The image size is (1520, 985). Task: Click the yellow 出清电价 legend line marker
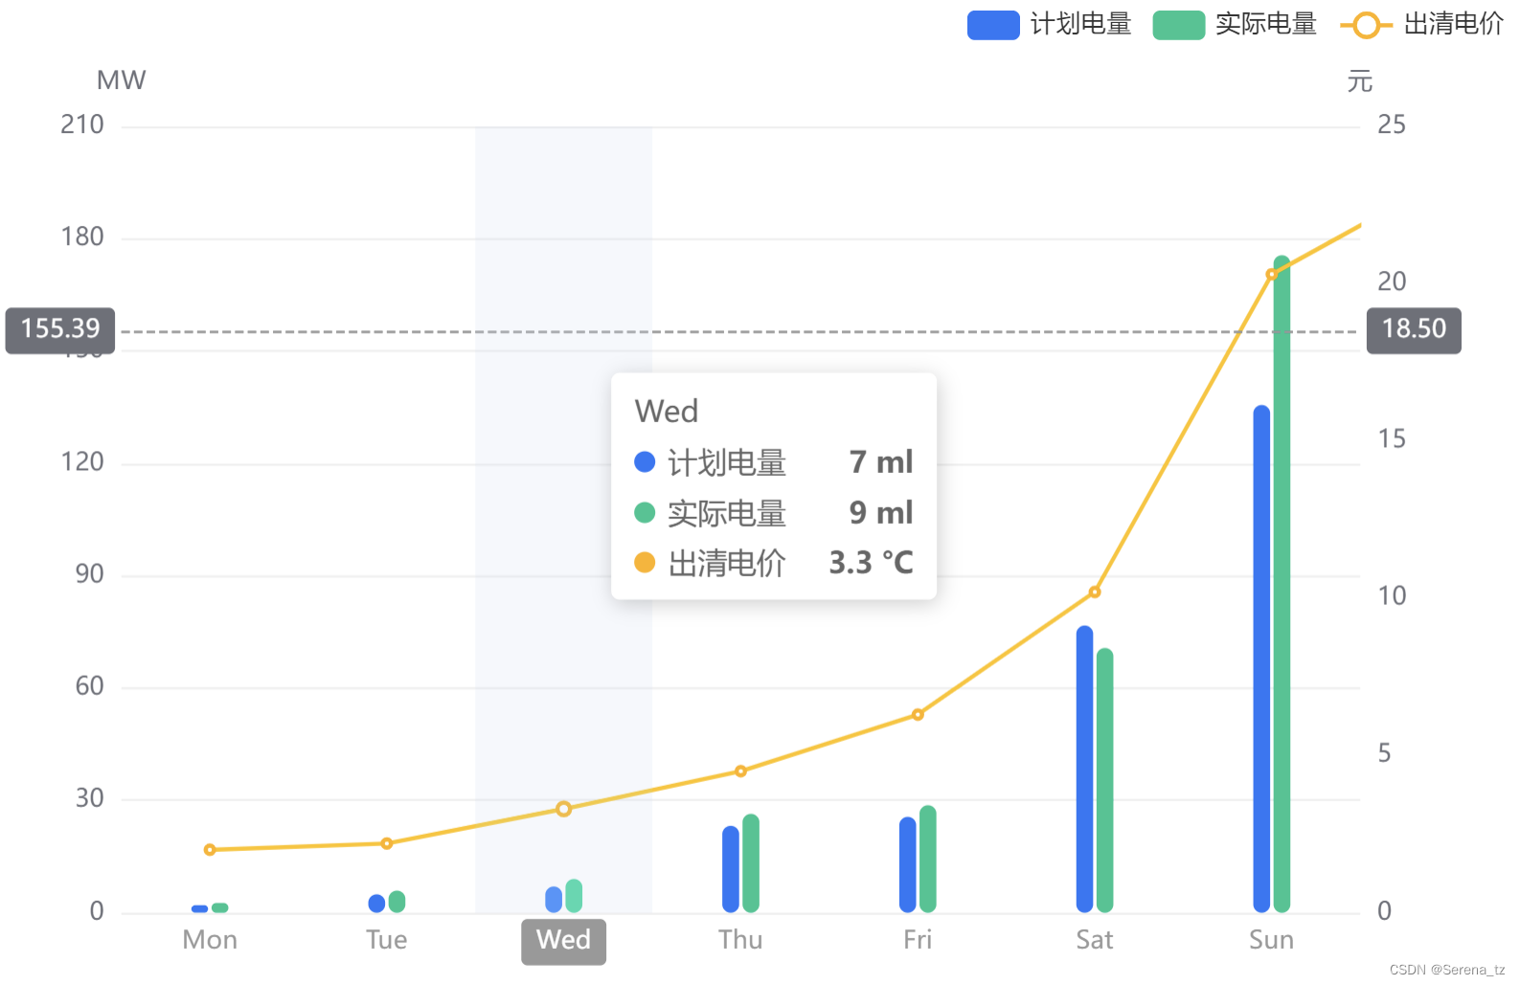point(1366,25)
